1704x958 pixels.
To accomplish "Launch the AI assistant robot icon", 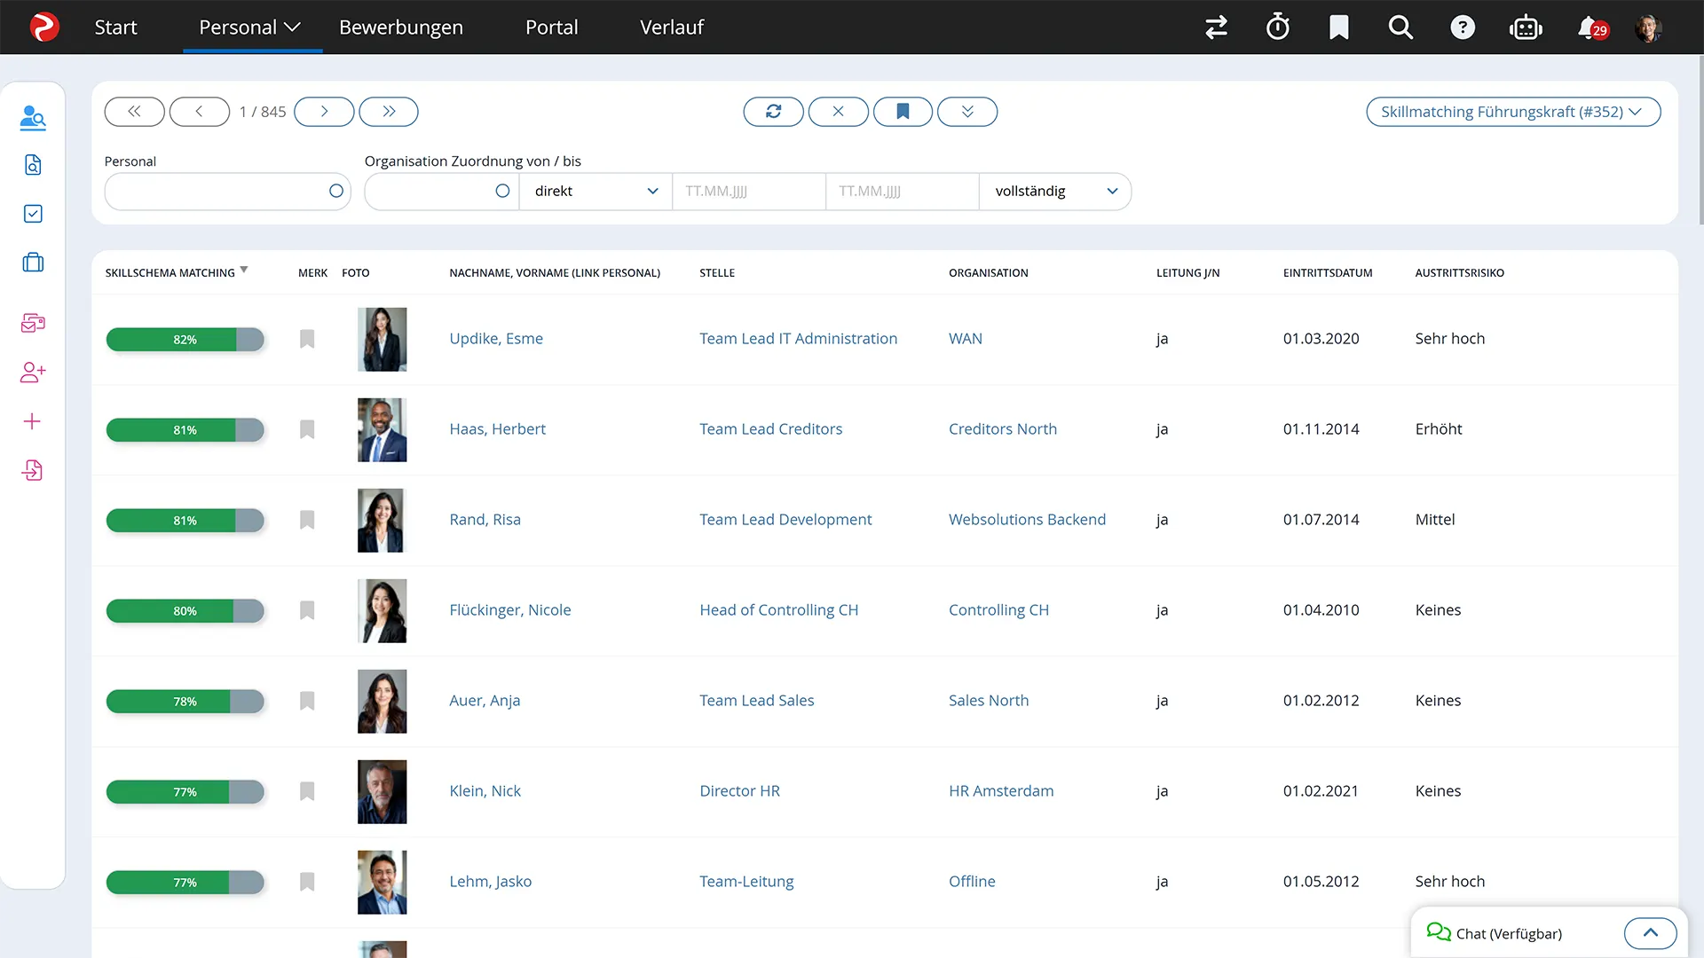I will pos(1526,27).
